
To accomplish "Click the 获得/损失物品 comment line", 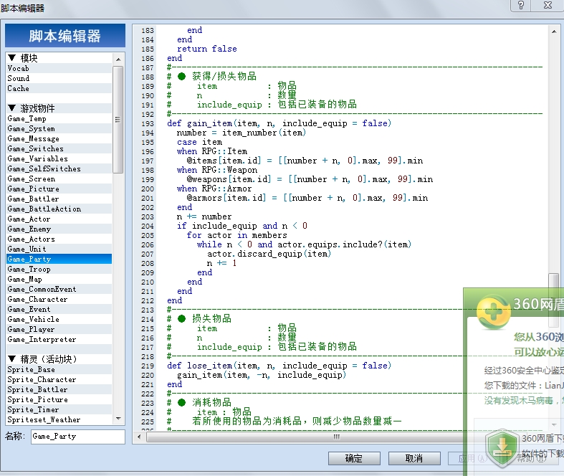I will click(211, 76).
